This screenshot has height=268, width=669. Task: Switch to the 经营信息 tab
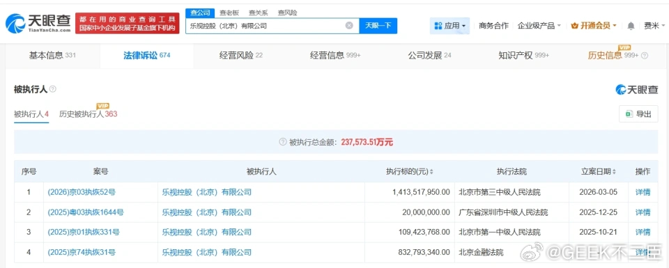tap(335, 56)
